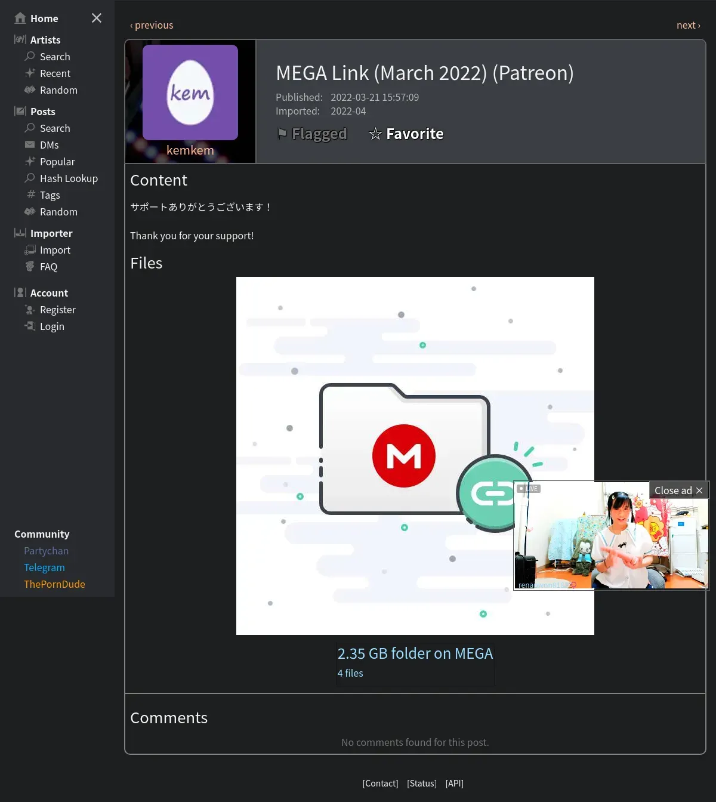The image size is (716, 802).
Task: Close the sidebar with the X icon
Action: click(97, 18)
